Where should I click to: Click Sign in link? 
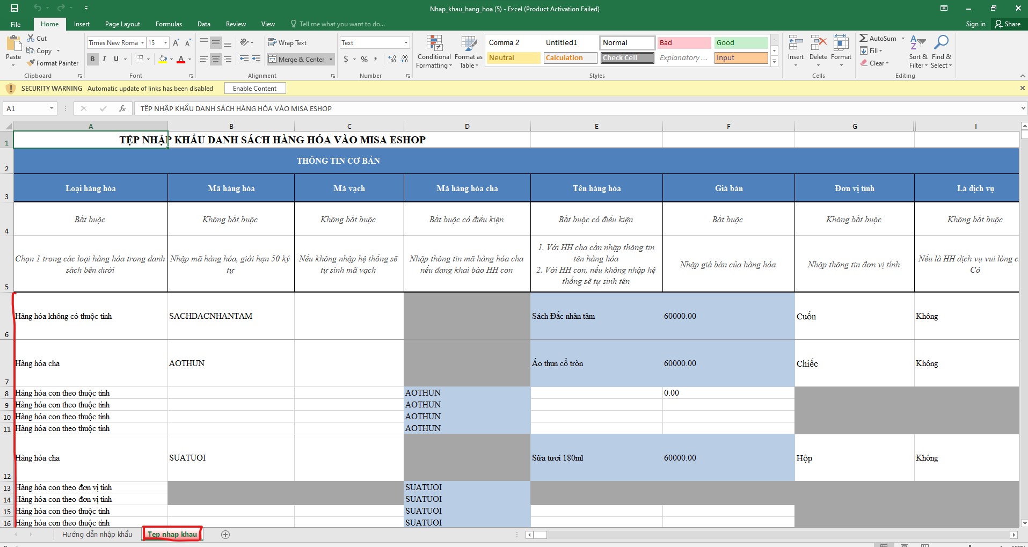pyautogui.click(x=975, y=24)
